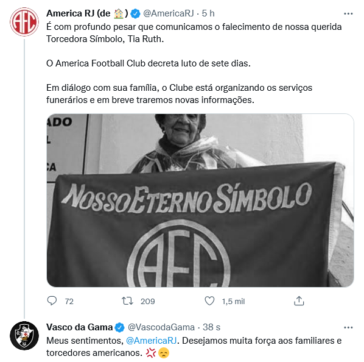This screenshot has height=362, width=364.
Task: Click the reply icon on America RJ's tweet
Action: (52, 301)
